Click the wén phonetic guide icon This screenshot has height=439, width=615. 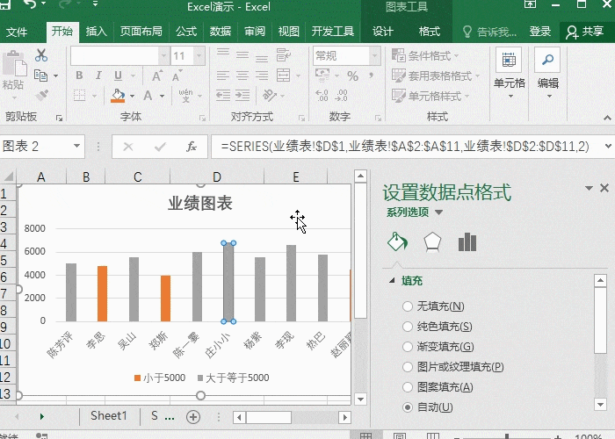click(x=185, y=95)
